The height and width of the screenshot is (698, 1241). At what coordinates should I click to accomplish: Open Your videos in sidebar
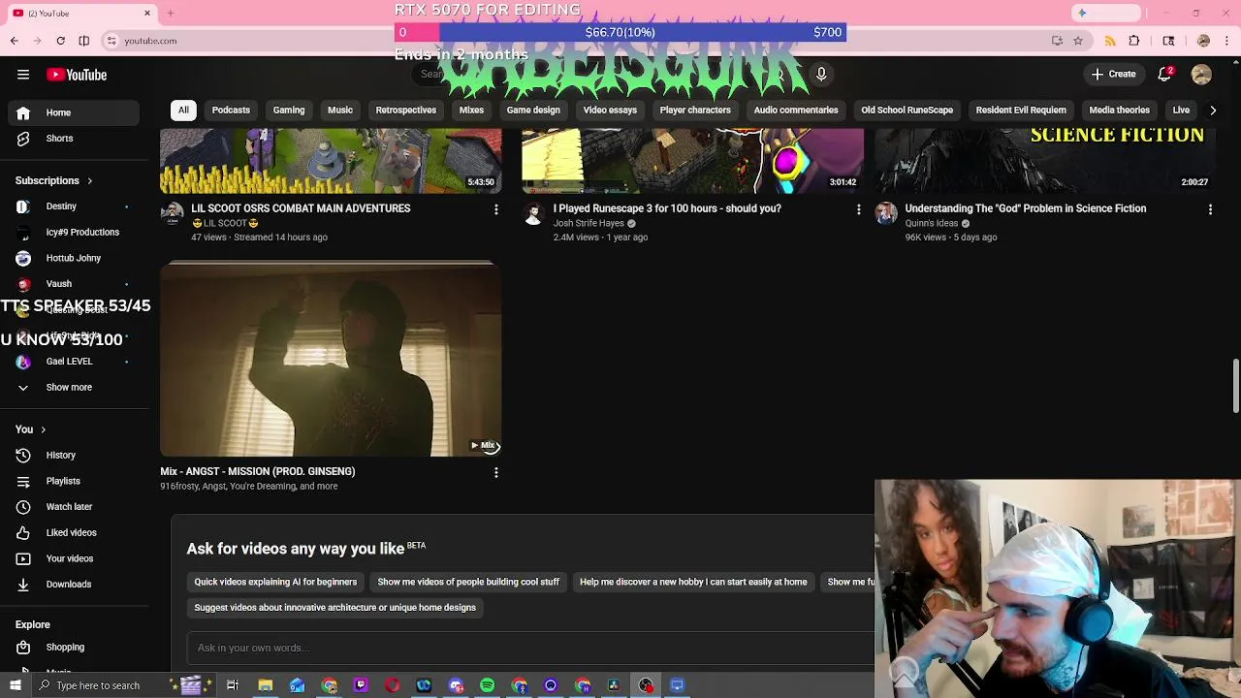(75, 558)
